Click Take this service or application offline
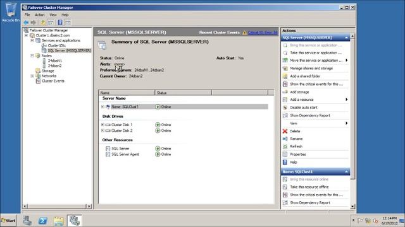This screenshot has width=405, height=227. (x=316, y=53)
